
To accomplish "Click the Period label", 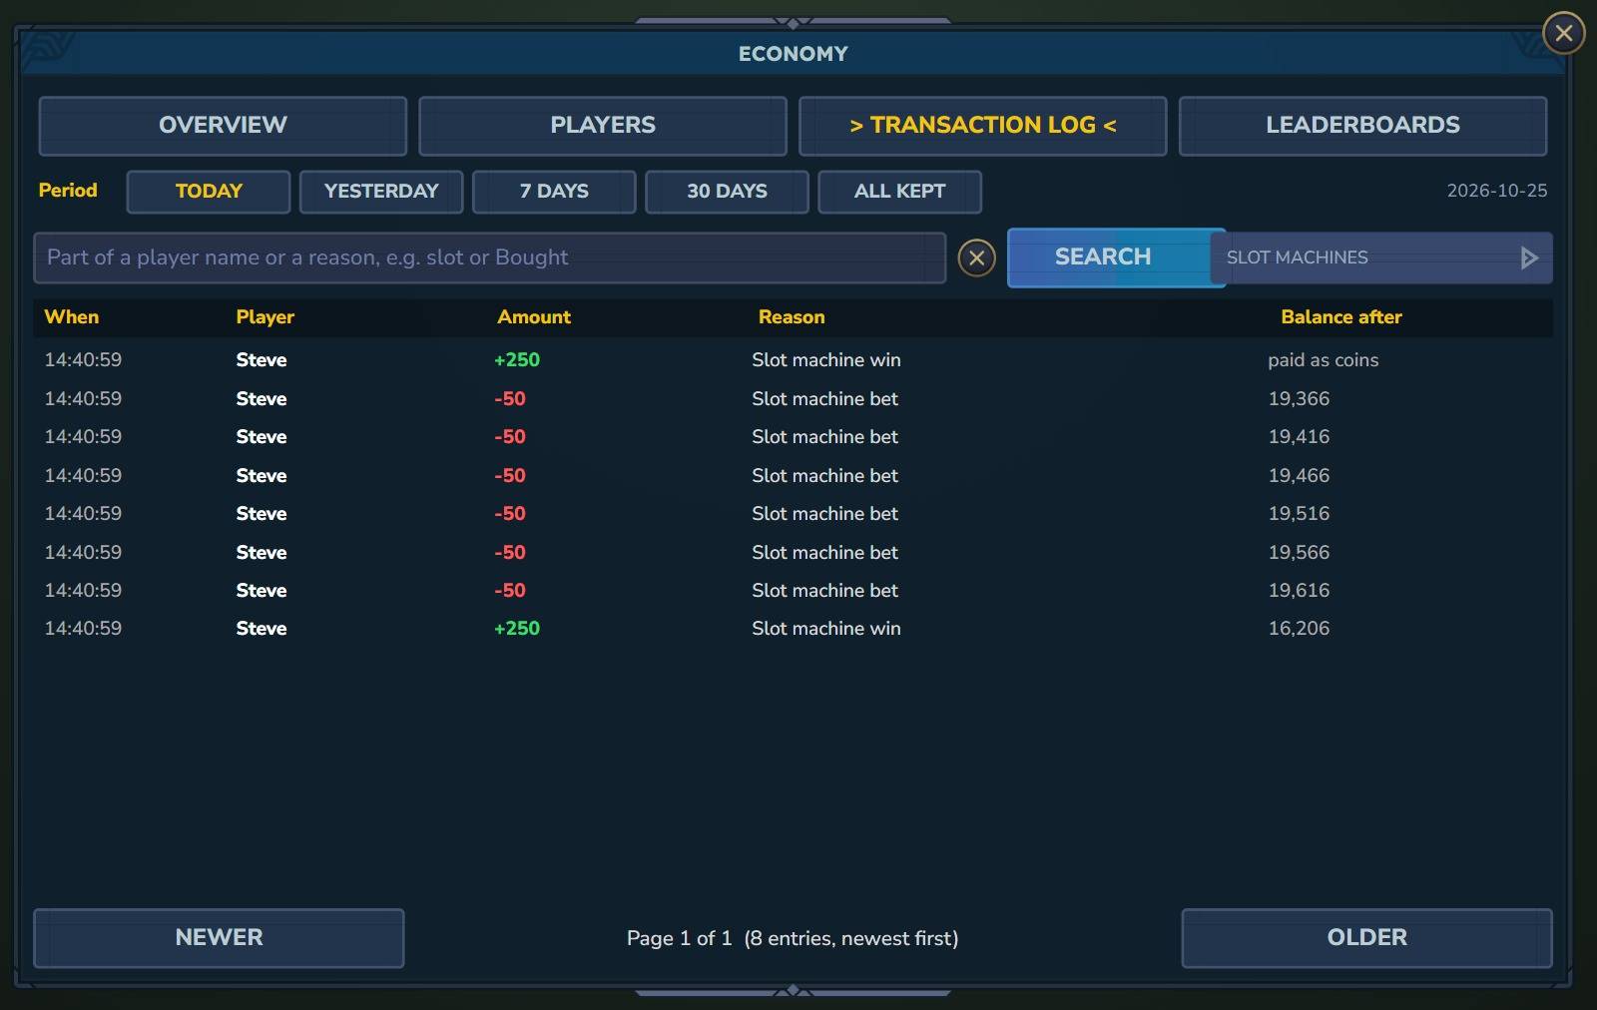I will [x=68, y=191].
